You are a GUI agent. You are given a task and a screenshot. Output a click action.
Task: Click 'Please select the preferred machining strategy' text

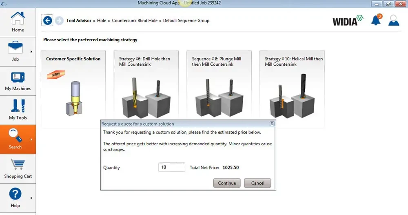click(90, 40)
